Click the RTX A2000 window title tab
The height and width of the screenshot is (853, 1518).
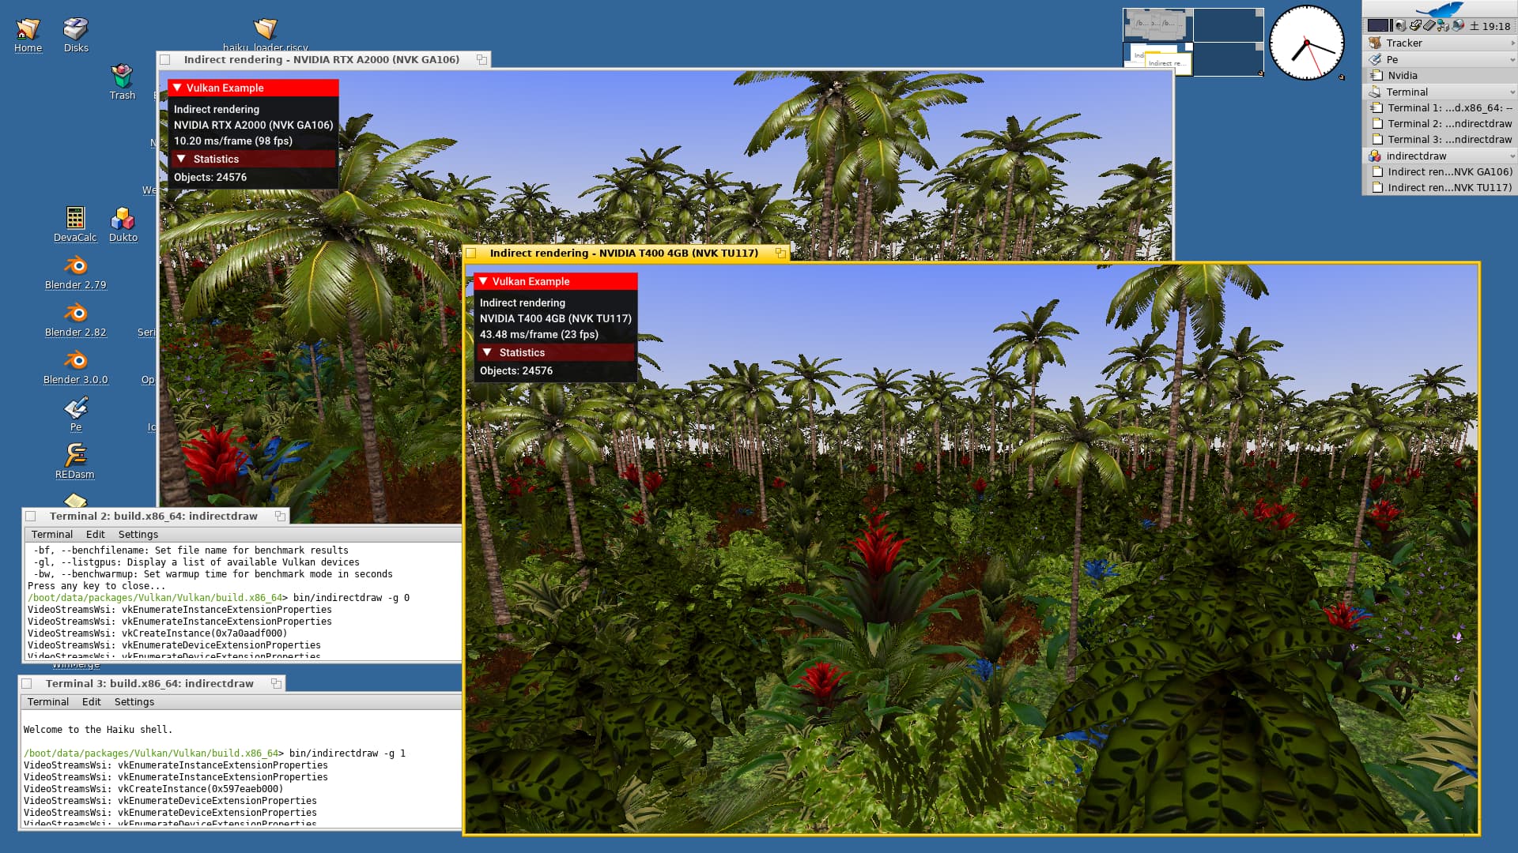322,59
